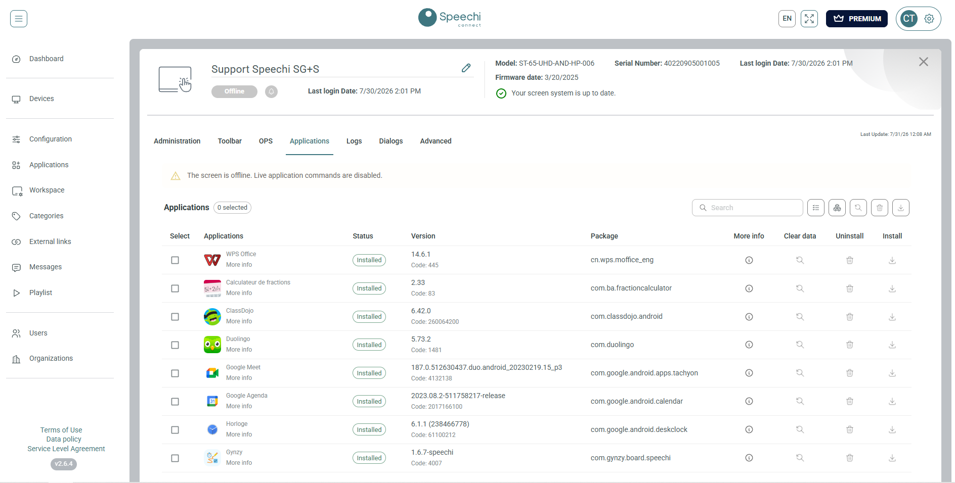Open the Toolbar tab

pyautogui.click(x=230, y=141)
